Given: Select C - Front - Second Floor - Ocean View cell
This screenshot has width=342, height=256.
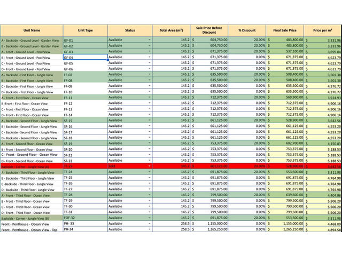Looking at the screenshot, I should coord(32,155).
